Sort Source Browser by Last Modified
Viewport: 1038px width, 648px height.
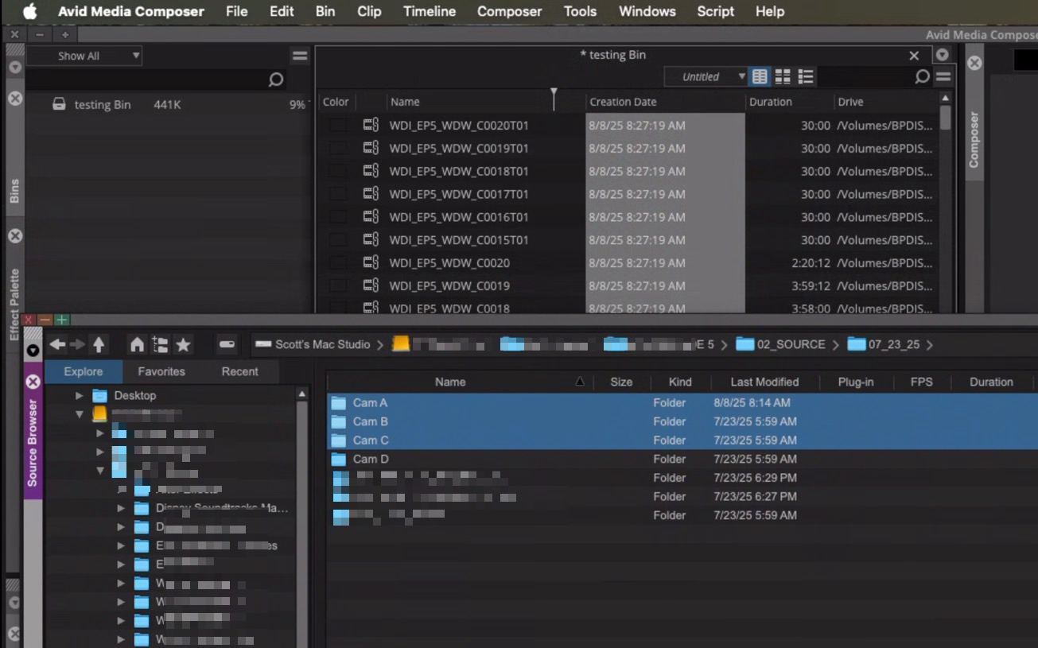(x=764, y=382)
